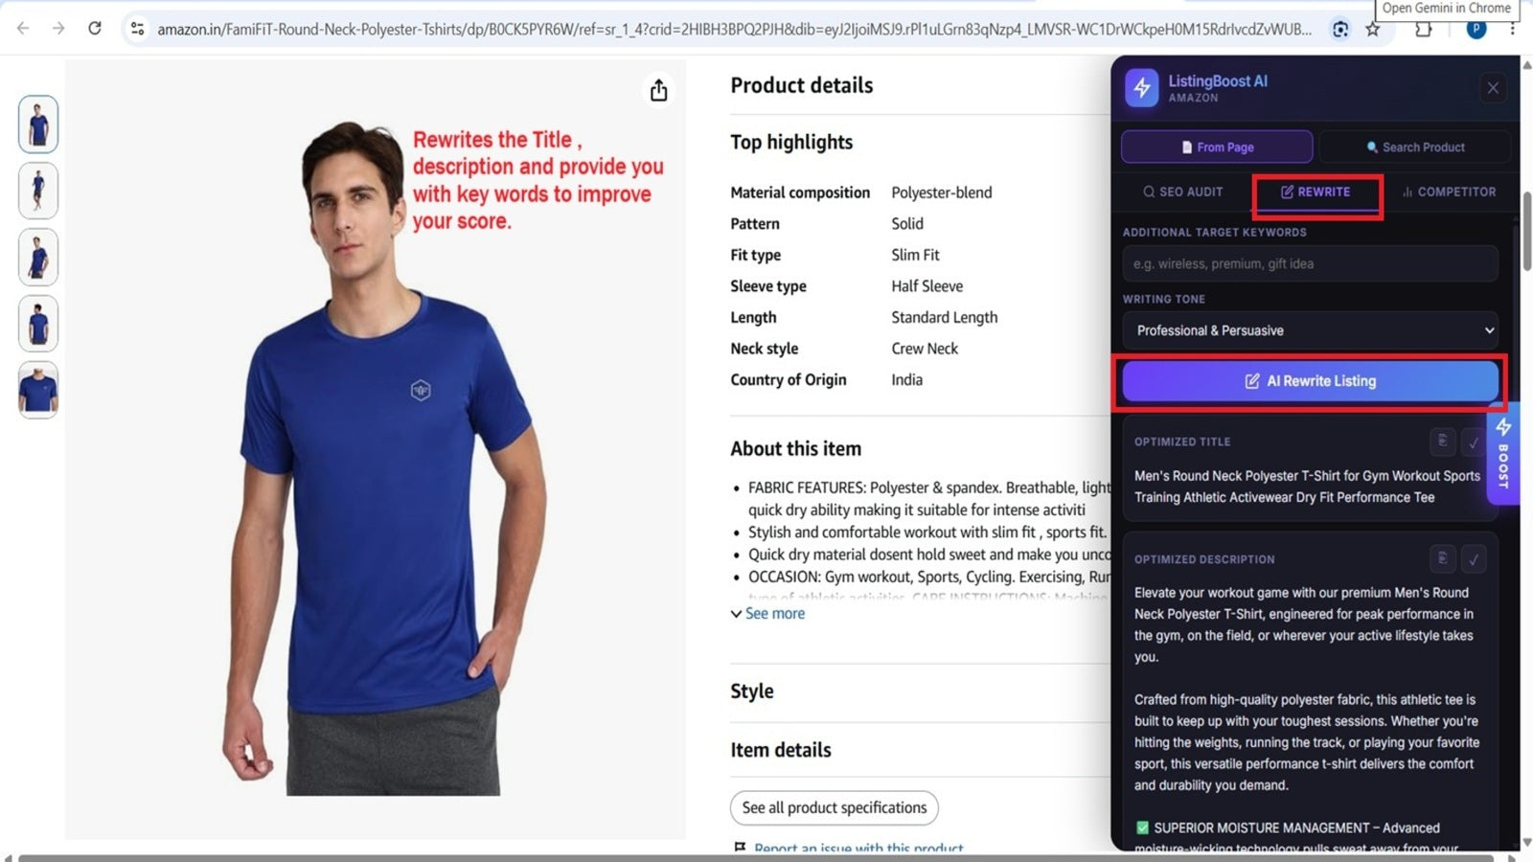Click the ListingBoost AI lightning logo
The image size is (1533, 862).
pos(1141,88)
